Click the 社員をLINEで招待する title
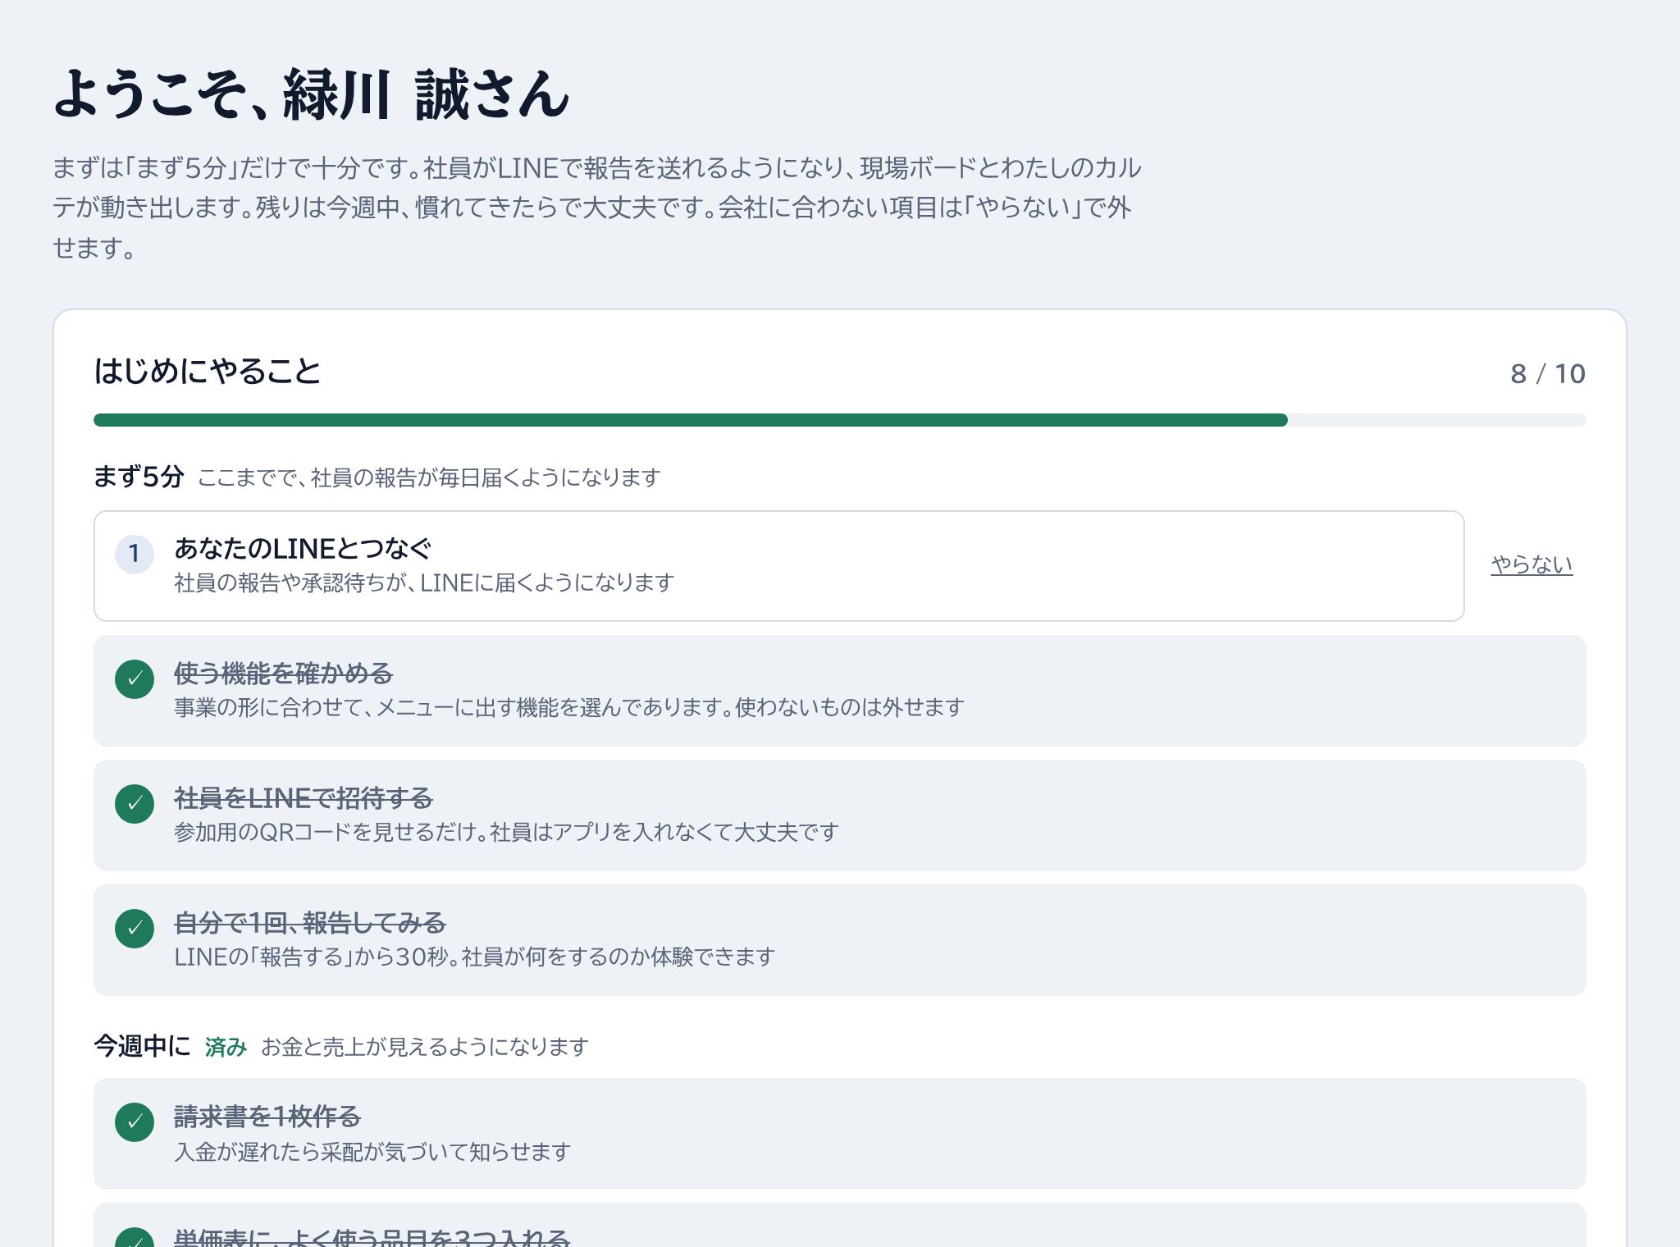The width and height of the screenshot is (1680, 1247). click(x=303, y=798)
